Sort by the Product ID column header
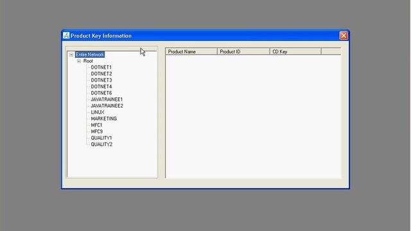The image size is (411, 231). point(243,51)
